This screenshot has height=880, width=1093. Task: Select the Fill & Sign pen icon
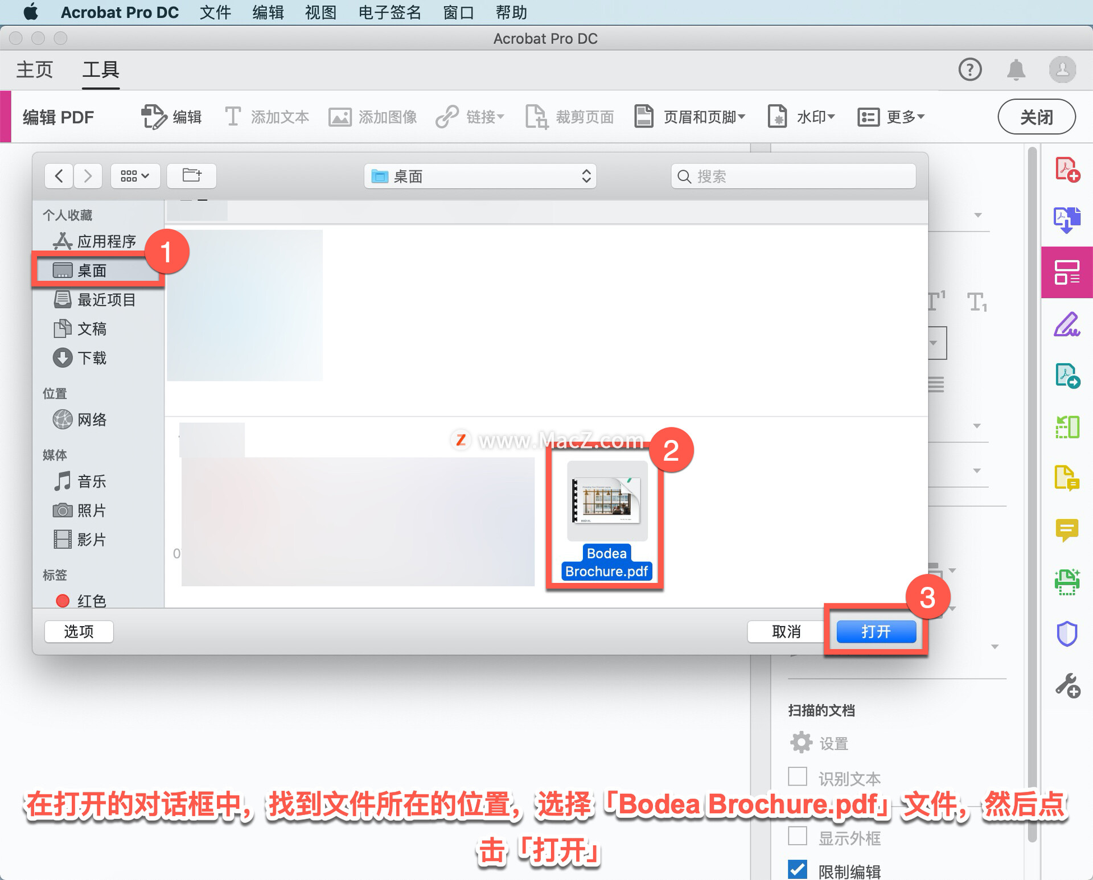[1067, 324]
